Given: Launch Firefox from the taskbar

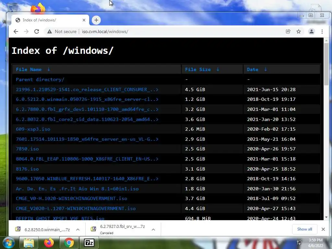Looking at the screenshot, I should tap(49, 243).
